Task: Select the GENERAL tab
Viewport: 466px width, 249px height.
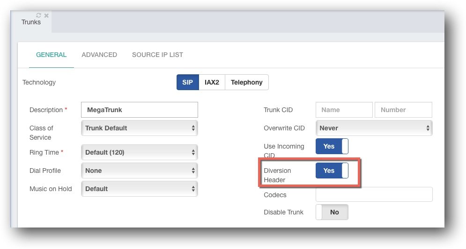Action: [51, 55]
